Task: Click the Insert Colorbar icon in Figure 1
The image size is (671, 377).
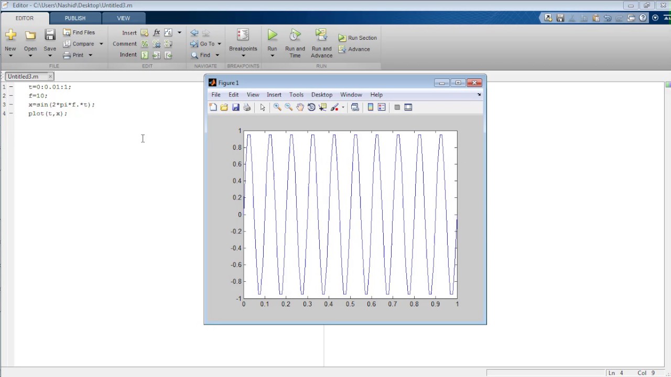Action: [x=371, y=107]
